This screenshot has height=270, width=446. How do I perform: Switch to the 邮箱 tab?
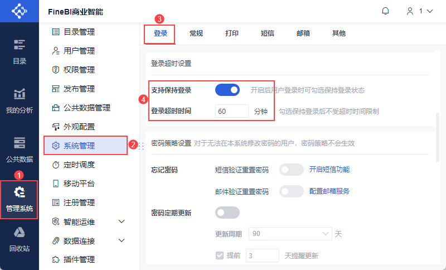303,33
